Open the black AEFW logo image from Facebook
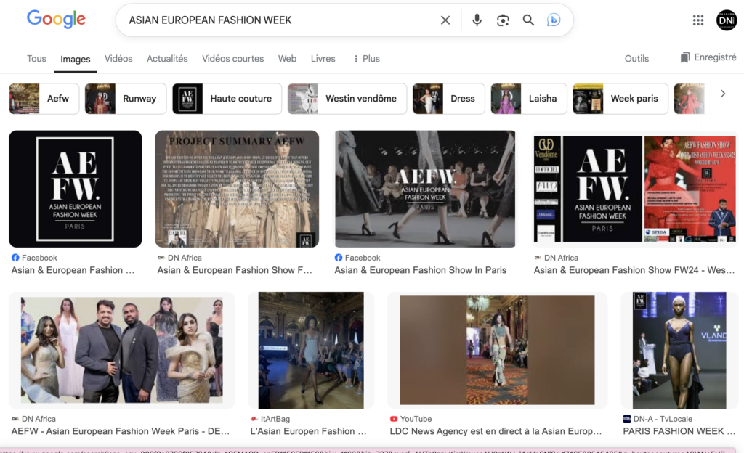The height and width of the screenshot is (453, 744). click(x=76, y=189)
